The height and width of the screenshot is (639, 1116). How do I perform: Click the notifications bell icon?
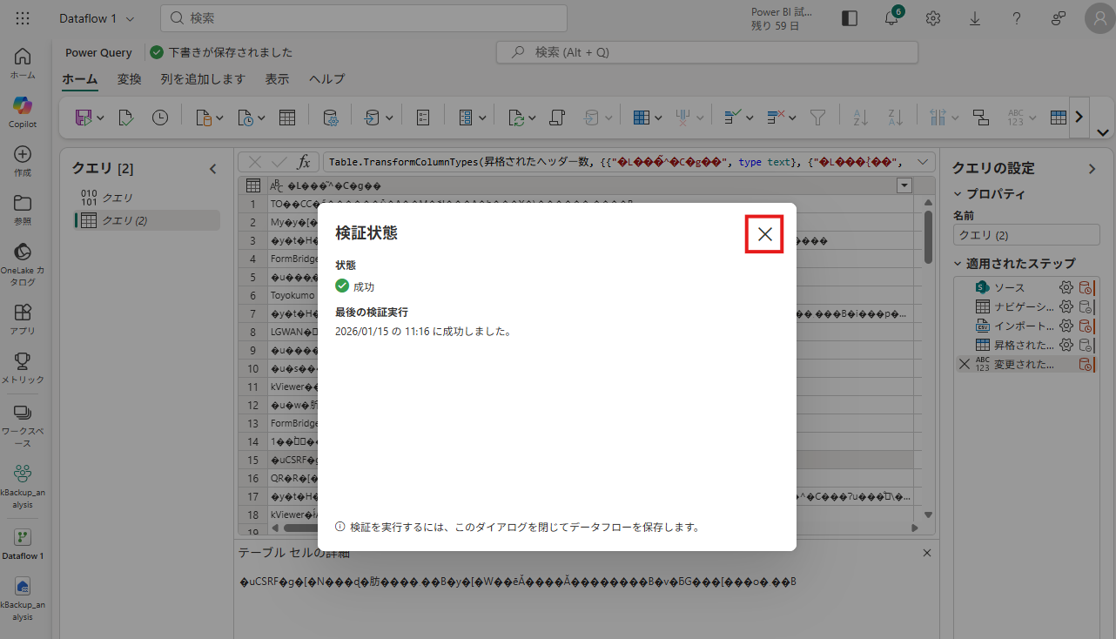point(891,18)
